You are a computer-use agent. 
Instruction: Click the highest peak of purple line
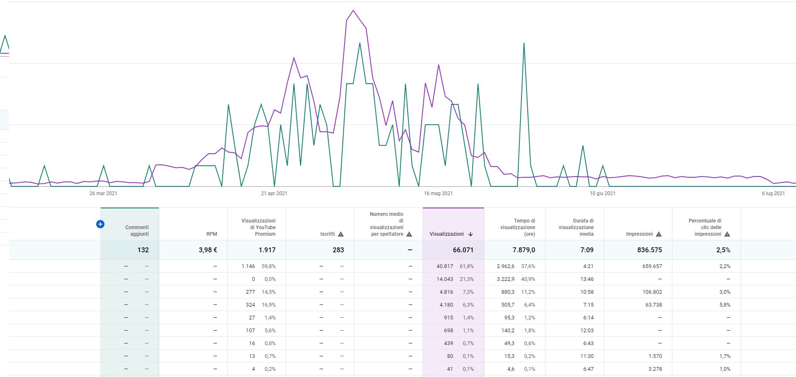tap(353, 10)
